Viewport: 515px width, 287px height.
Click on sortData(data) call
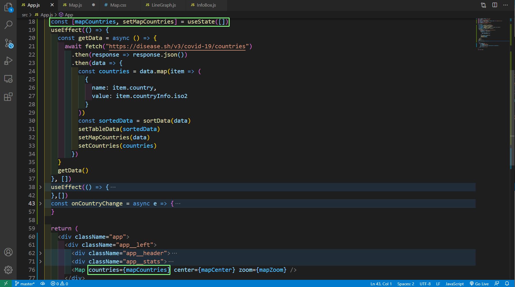(167, 121)
